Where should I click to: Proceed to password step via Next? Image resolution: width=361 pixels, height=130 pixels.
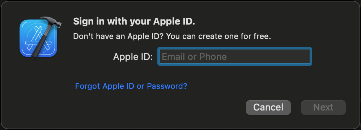[323, 107]
